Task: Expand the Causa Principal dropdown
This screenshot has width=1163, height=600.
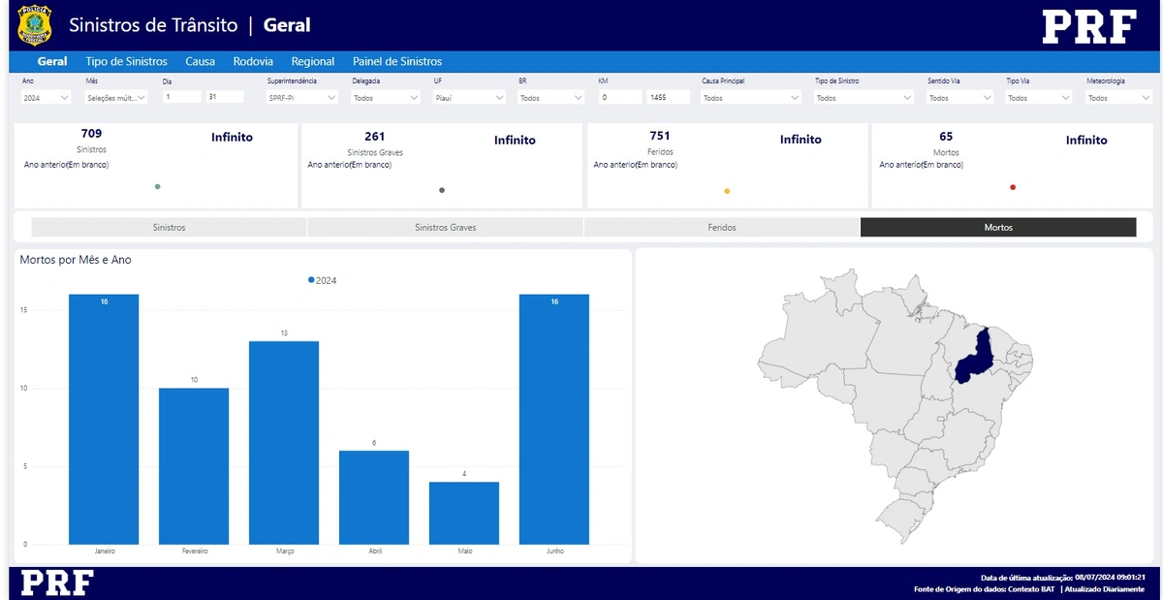Action: tap(751, 98)
